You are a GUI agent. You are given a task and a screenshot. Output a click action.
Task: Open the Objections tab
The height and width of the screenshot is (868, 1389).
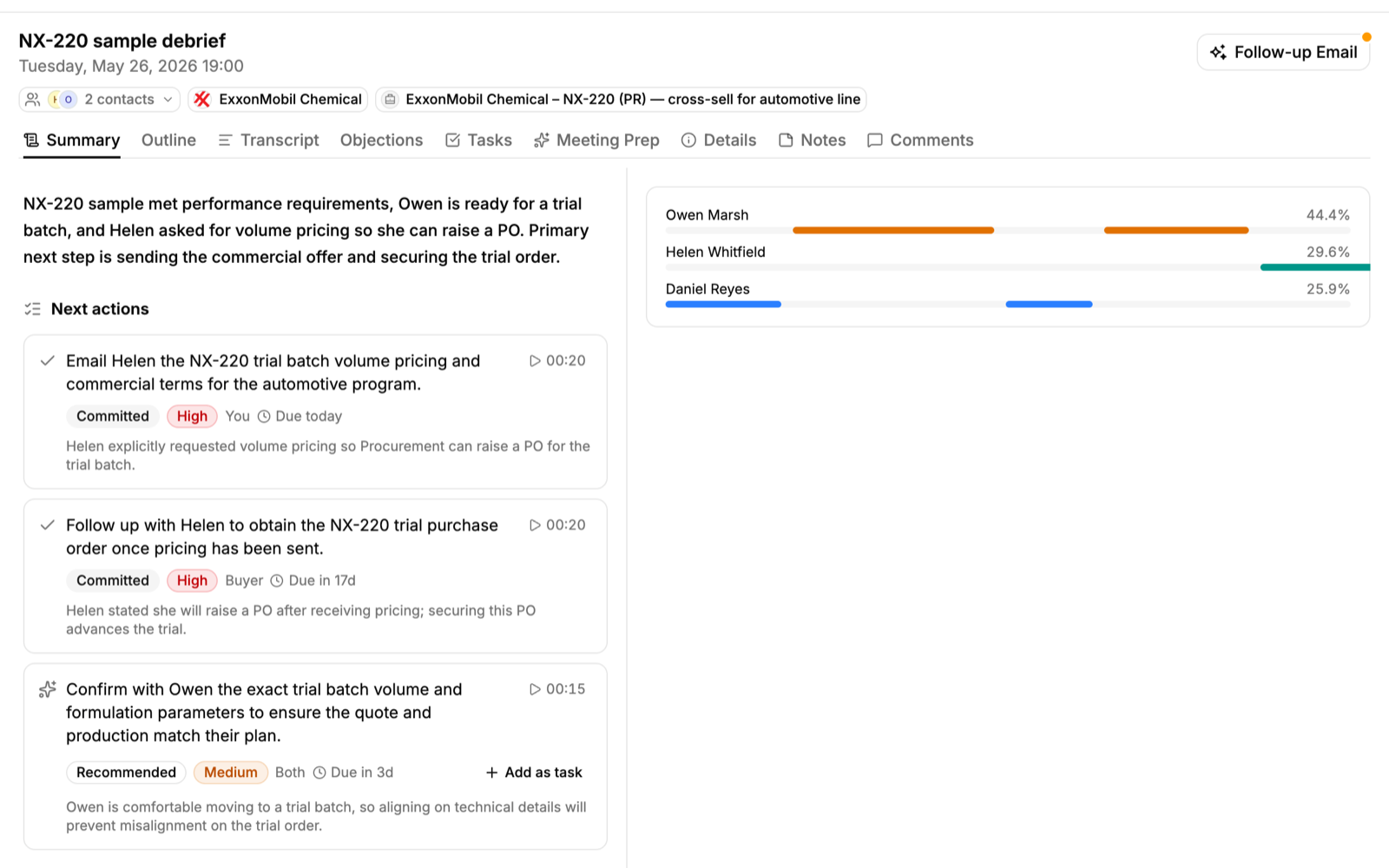381,140
